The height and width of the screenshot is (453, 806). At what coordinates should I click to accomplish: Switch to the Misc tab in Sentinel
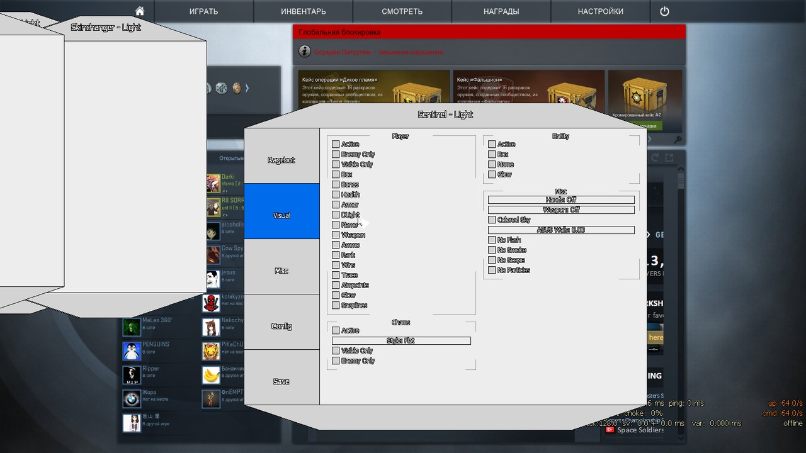pyautogui.click(x=281, y=267)
